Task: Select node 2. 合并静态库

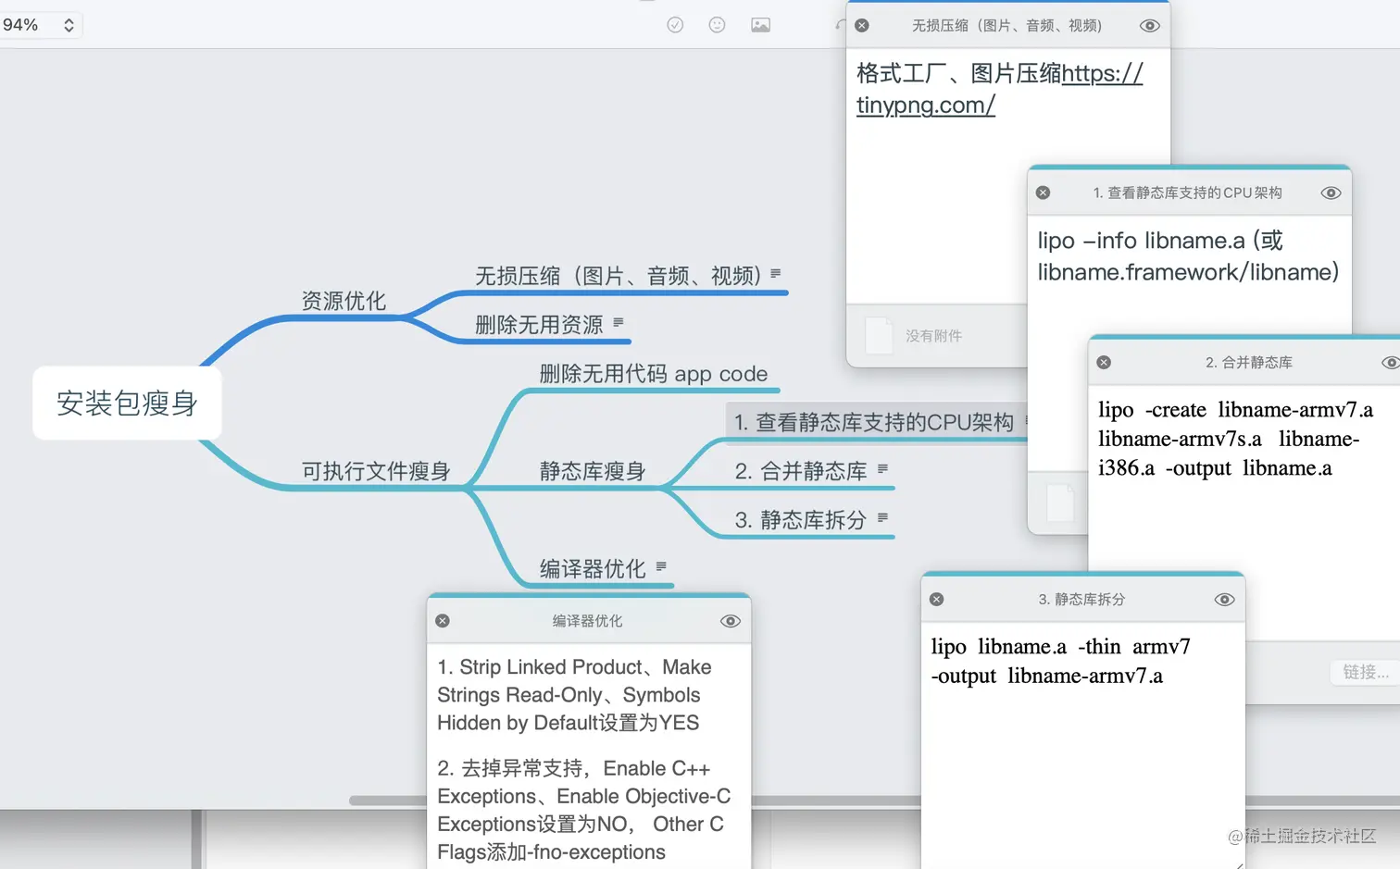Action: tap(801, 471)
